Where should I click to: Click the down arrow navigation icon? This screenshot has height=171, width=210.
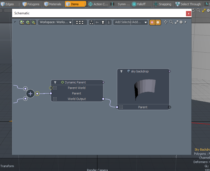coord(109,22)
